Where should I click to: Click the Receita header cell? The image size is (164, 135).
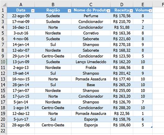[x=122, y=10]
